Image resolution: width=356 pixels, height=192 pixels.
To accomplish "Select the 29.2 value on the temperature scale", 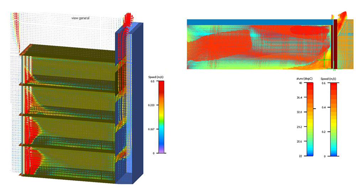I will tap(299, 127).
